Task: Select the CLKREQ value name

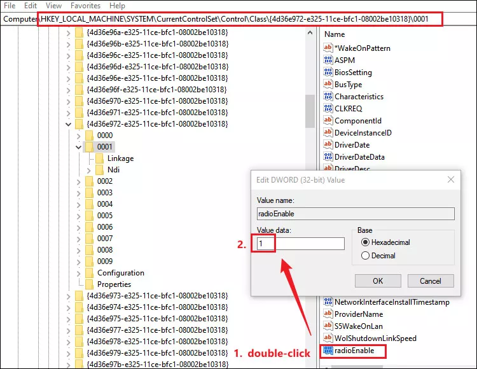Action: point(349,109)
